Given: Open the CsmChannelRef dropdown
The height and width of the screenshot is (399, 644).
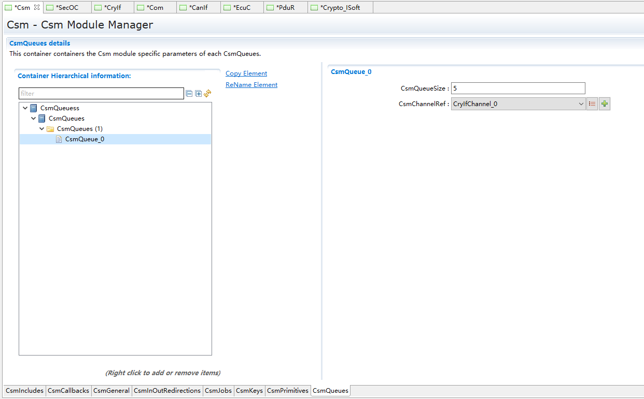Looking at the screenshot, I should click(581, 104).
